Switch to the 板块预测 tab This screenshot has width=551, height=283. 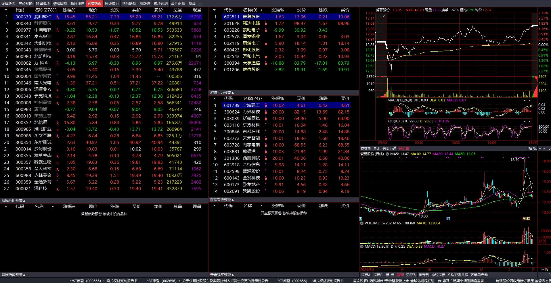pyautogui.click(x=160, y=3)
